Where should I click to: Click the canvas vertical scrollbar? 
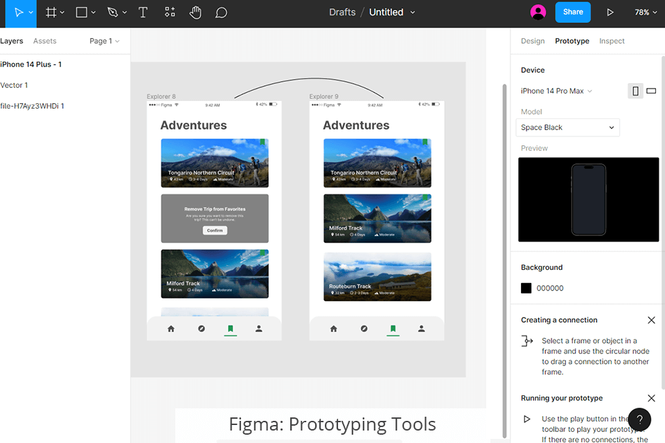pos(504,261)
